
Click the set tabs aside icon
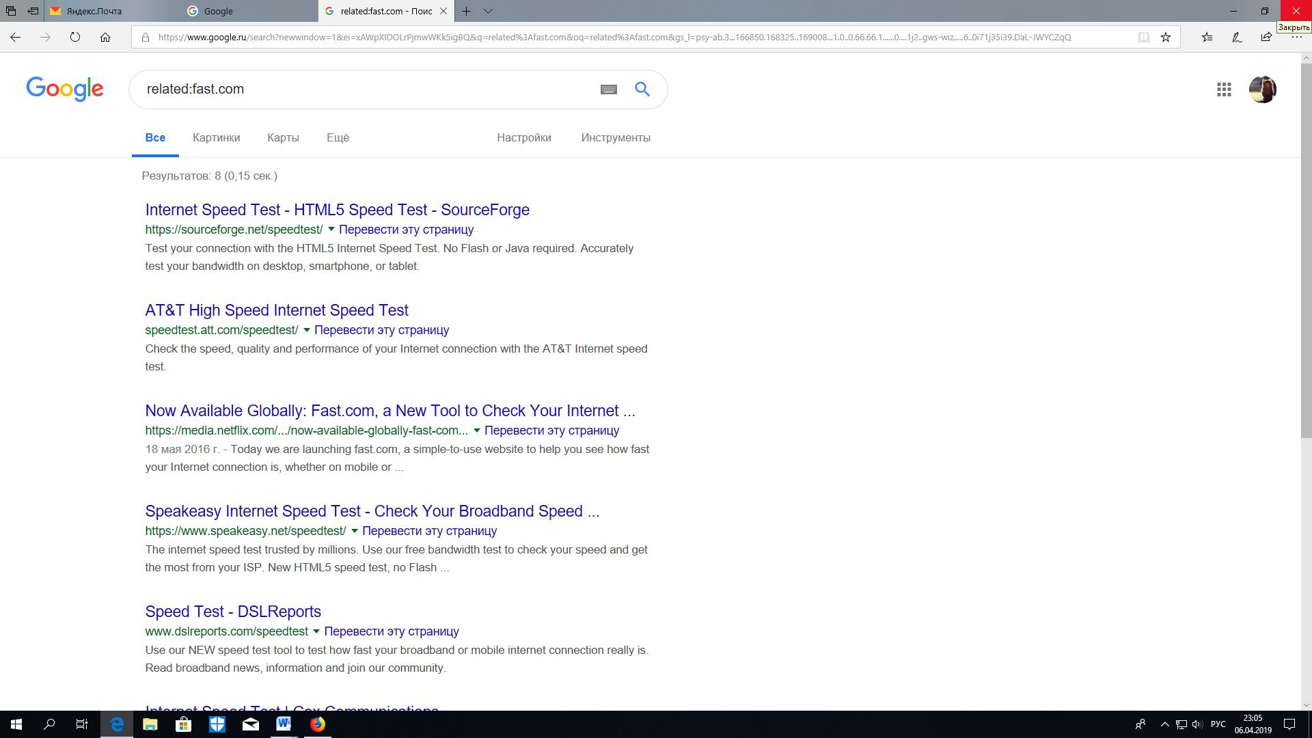pyautogui.click(x=33, y=11)
